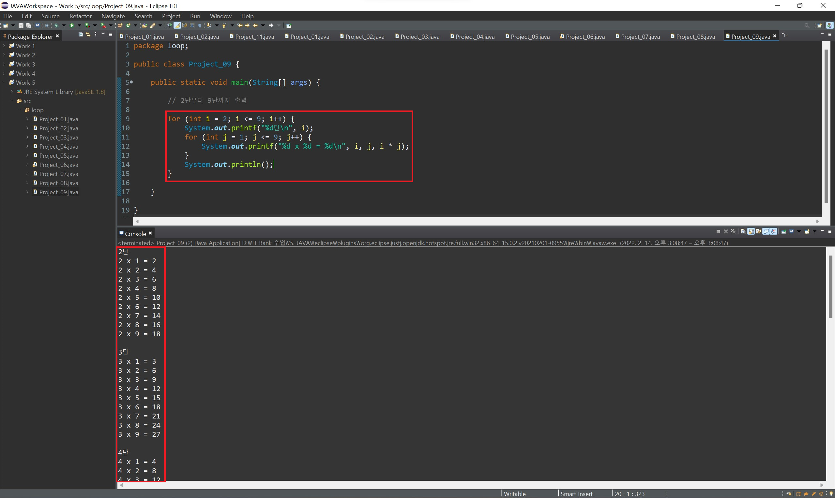835x498 pixels.
Task: Click the Save All toolbar icon
Action: (28, 25)
